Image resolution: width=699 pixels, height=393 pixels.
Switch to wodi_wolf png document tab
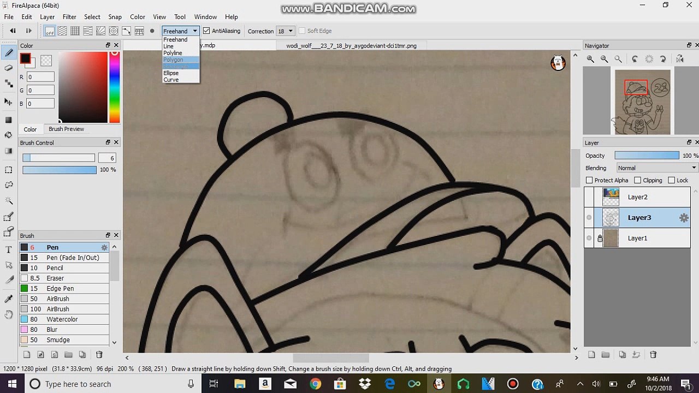(x=351, y=46)
